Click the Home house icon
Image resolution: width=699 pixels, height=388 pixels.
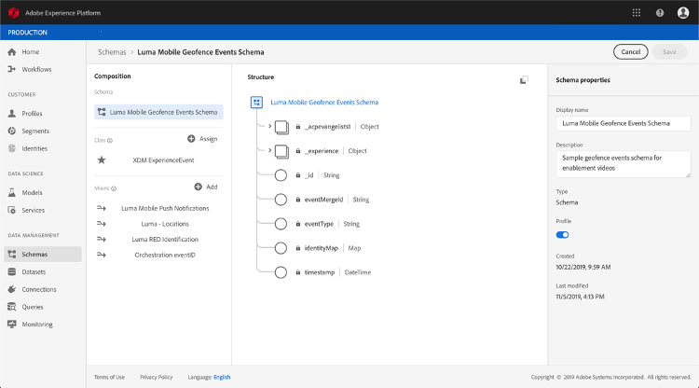coord(12,51)
